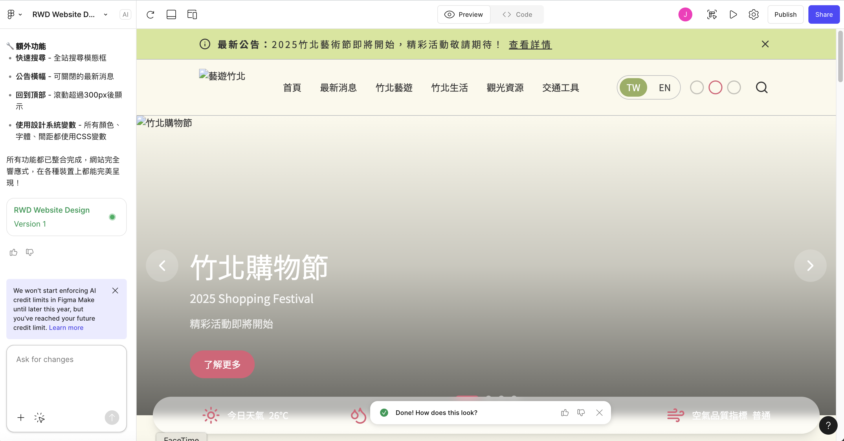
Task: Switch website language to EN
Action: (665, 87)
